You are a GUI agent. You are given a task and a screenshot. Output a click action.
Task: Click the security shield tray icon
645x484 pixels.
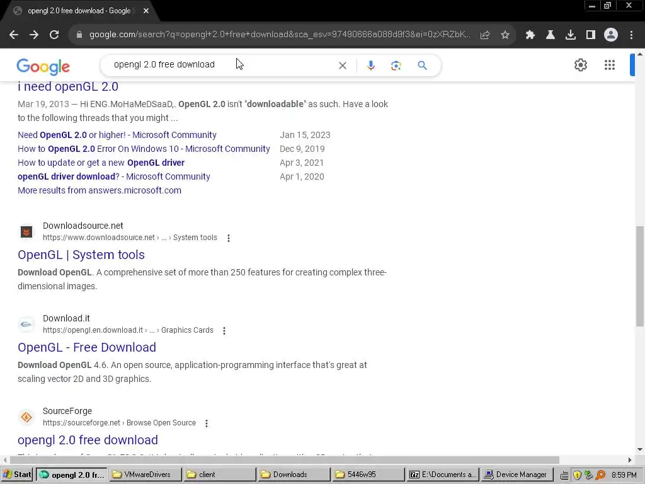coord(577,475)
